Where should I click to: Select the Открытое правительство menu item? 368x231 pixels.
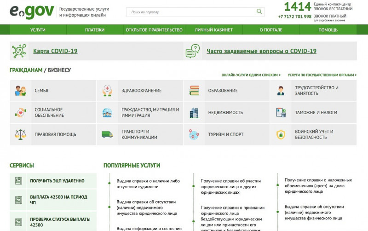click(x=154, y=30)
